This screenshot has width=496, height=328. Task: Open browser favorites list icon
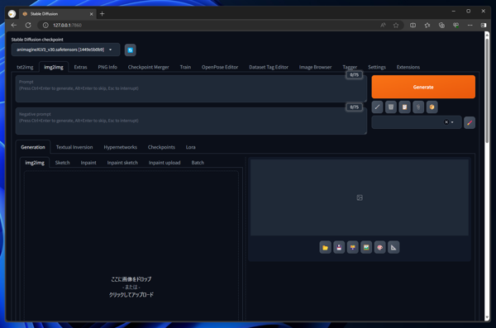[427, 25]
